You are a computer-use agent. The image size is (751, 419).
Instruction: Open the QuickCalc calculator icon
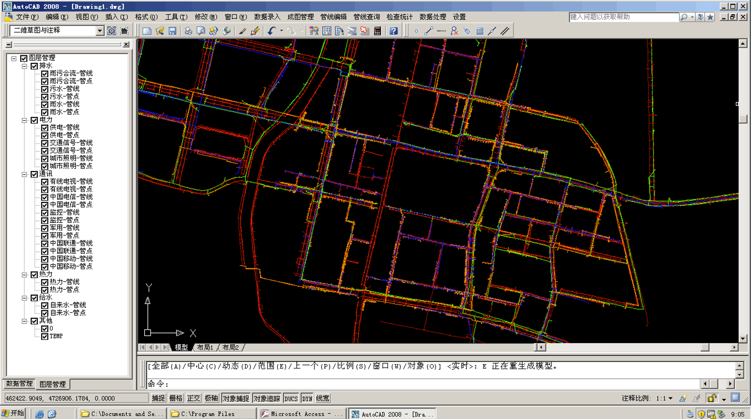coord(377,31)
